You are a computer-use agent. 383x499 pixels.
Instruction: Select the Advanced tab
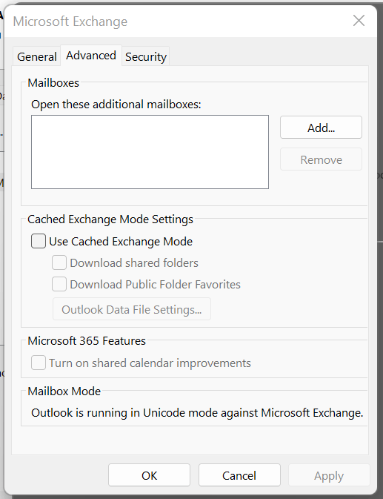click(91, 56)
